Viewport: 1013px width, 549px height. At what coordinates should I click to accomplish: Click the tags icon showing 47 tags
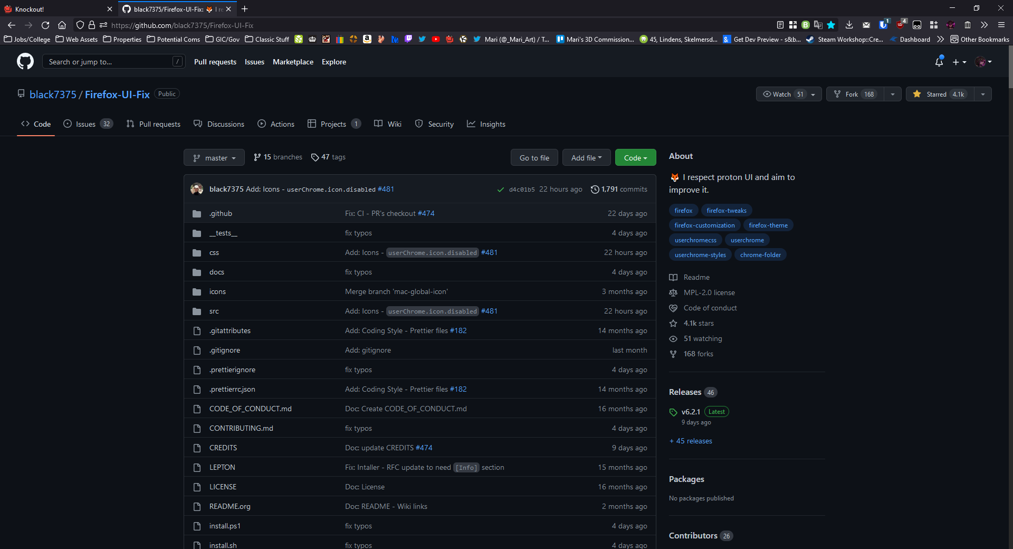point(315,157)
